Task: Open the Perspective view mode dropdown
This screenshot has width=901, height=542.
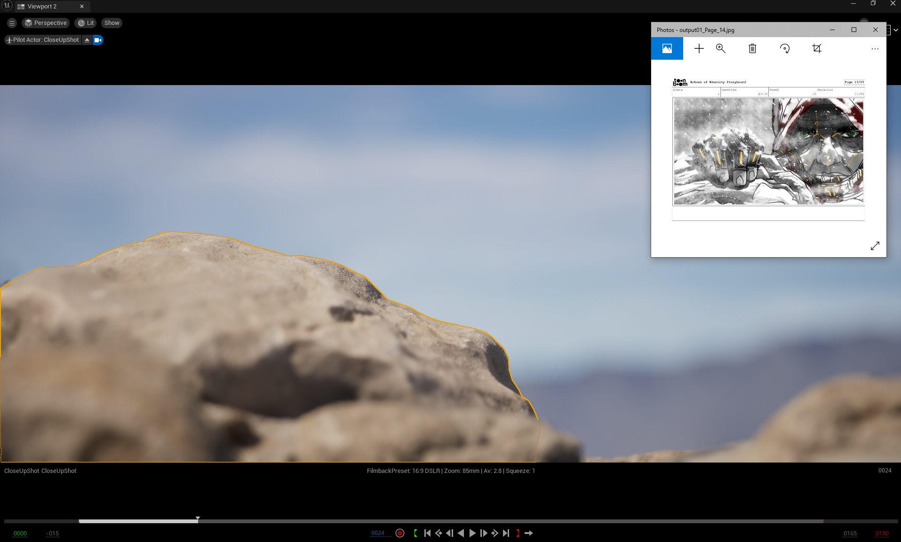Action: (46, 23)
